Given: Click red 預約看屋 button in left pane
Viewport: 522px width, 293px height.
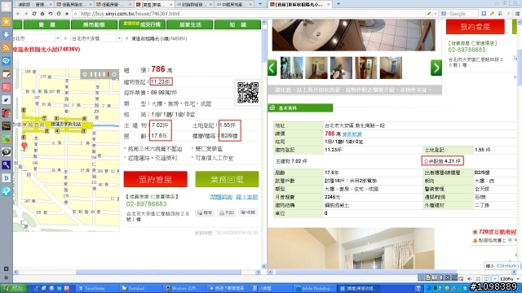Looking at the screenshot, I should click(156, 179).
